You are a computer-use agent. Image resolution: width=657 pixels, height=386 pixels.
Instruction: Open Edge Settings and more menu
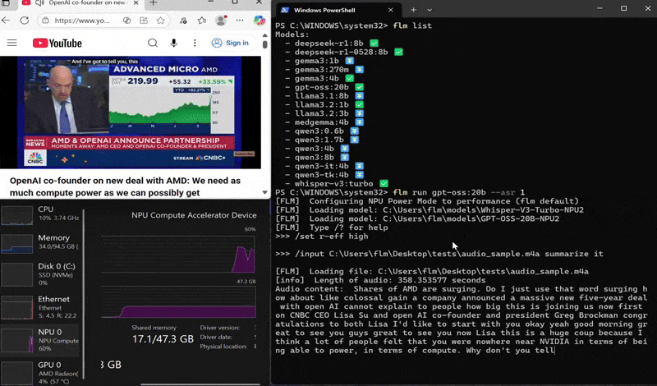click(240, 21)
